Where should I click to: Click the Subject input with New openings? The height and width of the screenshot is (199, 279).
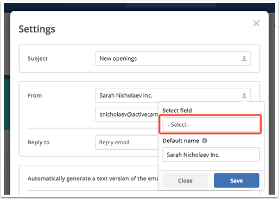point(173,59)
